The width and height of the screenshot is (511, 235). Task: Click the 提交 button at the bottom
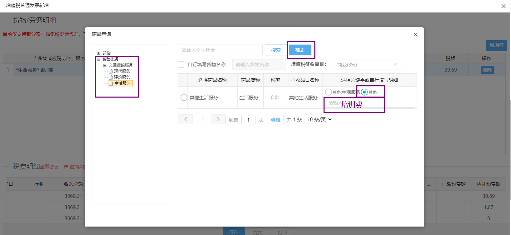258,232
